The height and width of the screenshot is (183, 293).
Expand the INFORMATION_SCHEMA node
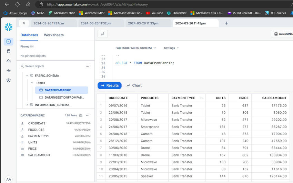pyautogui.click(x=27, y=105)
